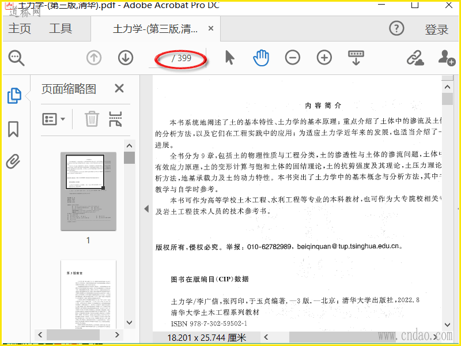Switch to the 主页 tab
This screenshot has width=461, height=346.
(20, 28)
